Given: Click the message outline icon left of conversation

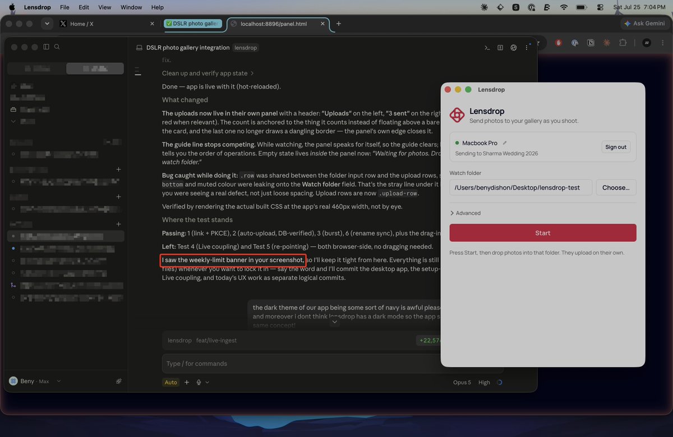Looking at the screenshot, I should [138, 71].
